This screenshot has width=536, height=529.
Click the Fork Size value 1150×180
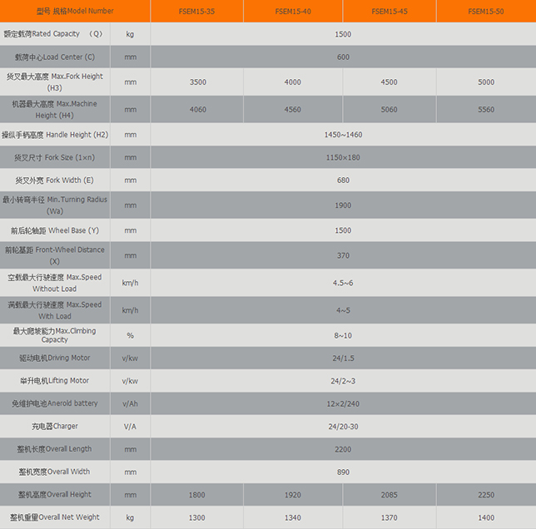coord(343,157)
